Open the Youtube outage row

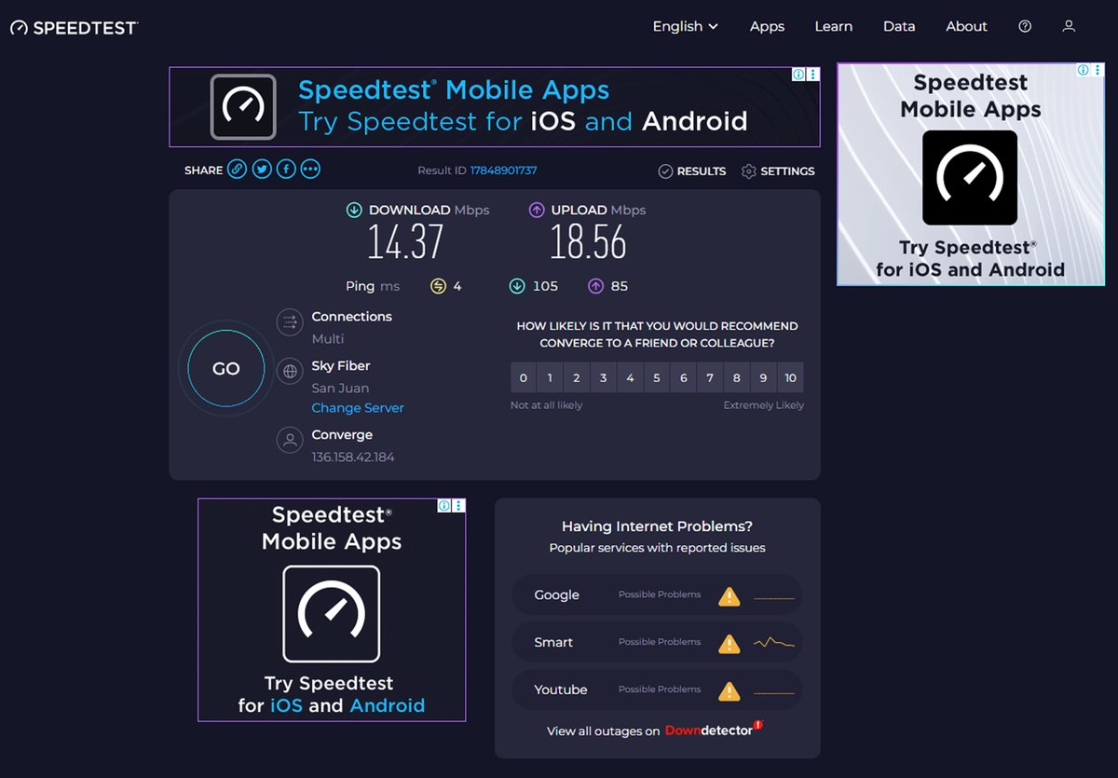point(657,690)
